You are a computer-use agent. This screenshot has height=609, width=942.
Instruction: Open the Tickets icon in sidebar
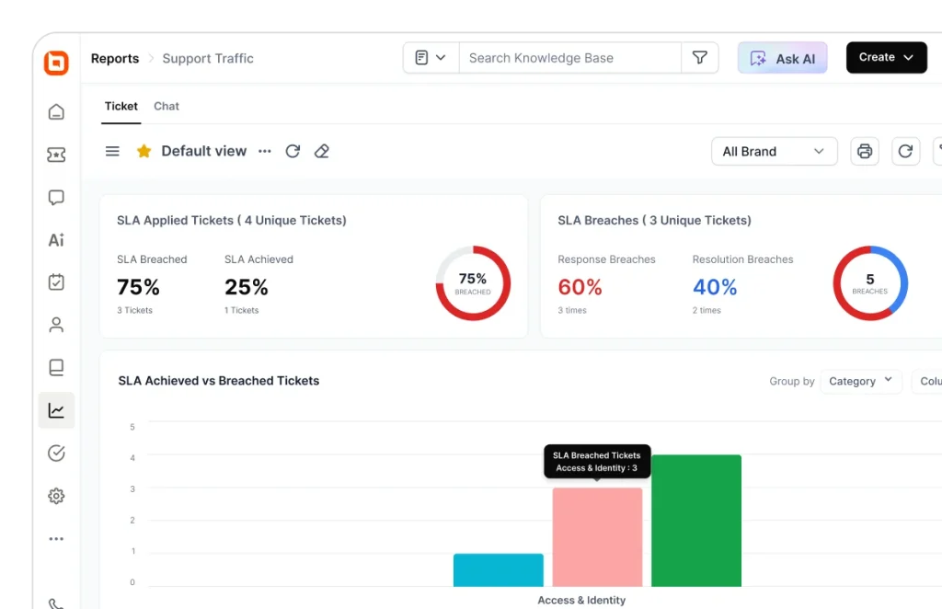click(x=56, y=155)
